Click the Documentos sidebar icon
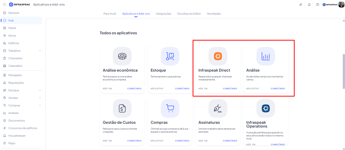Image resolution: width=345 pixels, height=150 pixels. [5, 121]
